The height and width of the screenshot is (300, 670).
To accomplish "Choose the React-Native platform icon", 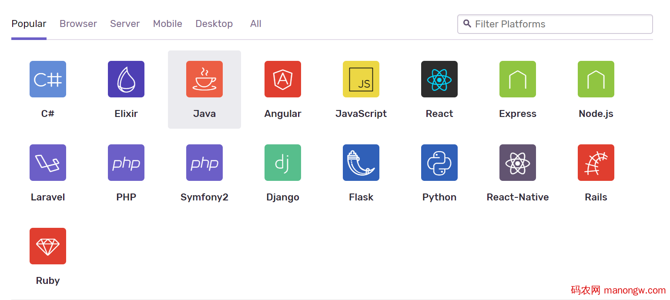I will (x=518, y=163).
